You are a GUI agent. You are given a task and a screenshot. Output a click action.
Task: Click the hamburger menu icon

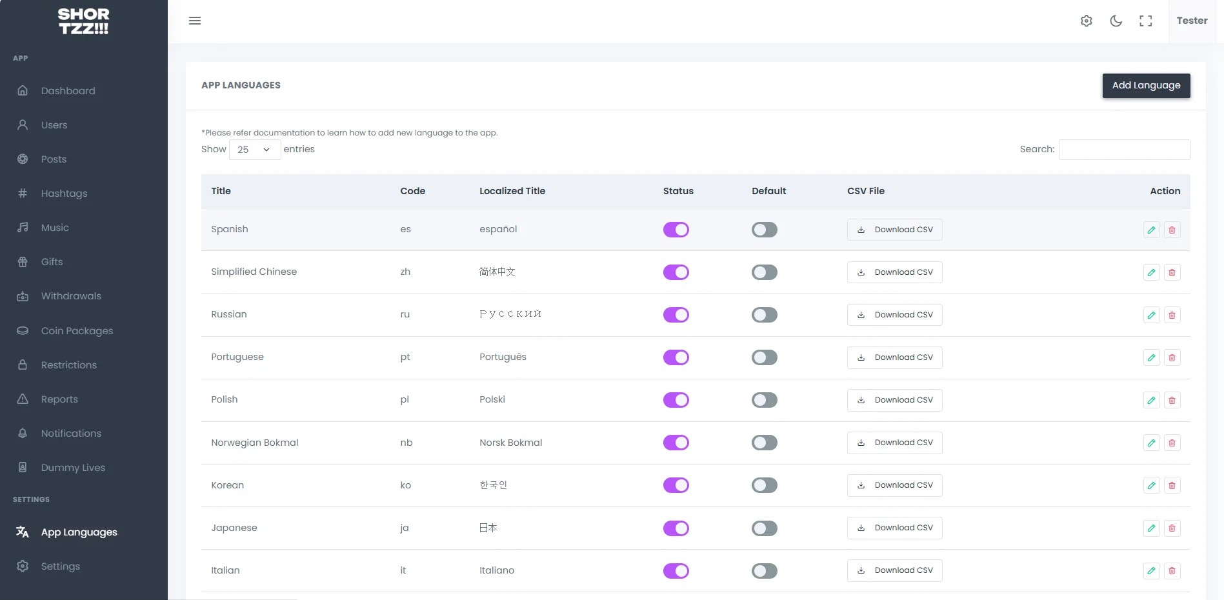(195, 21)
